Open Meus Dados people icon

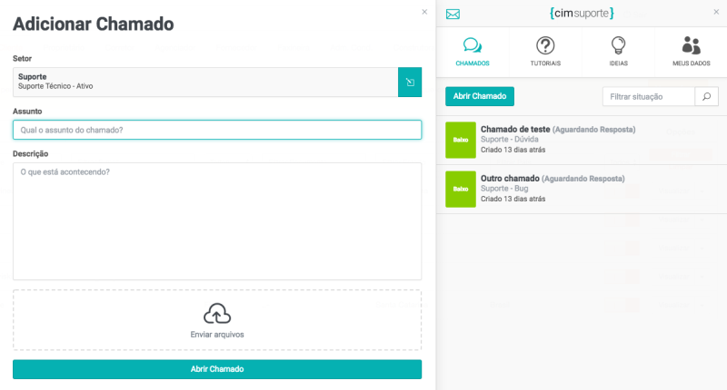(691, 52)
